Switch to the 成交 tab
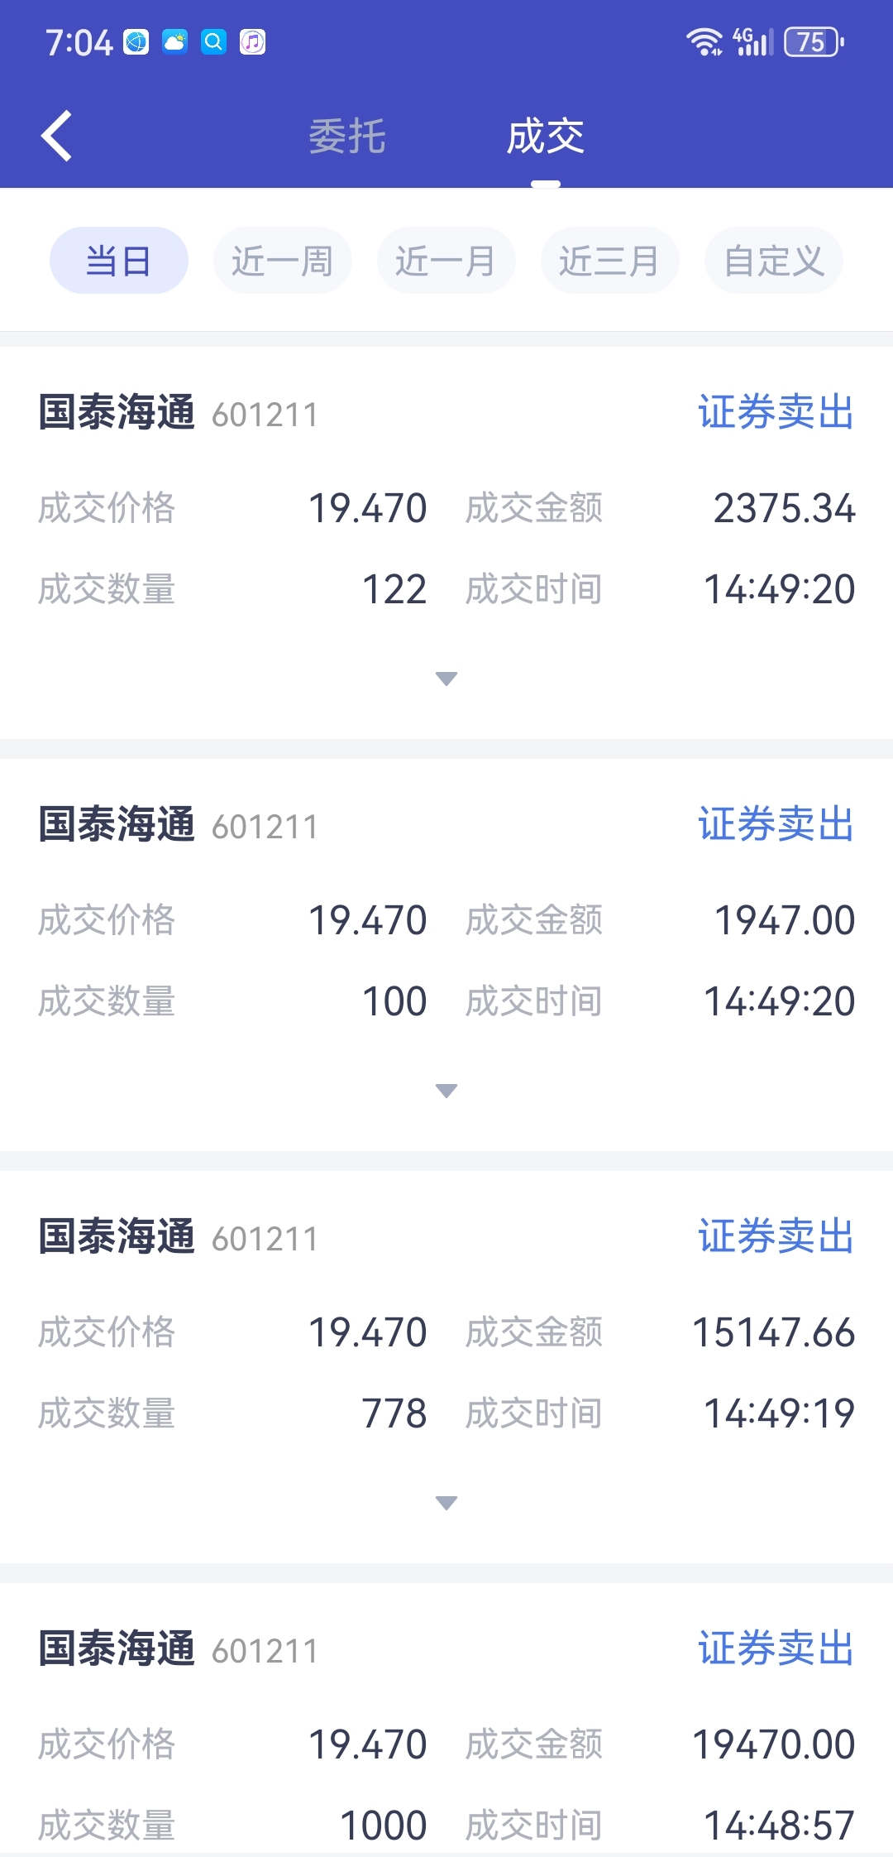The width and height of the screenshot is (893, 1857). [546, 137]
